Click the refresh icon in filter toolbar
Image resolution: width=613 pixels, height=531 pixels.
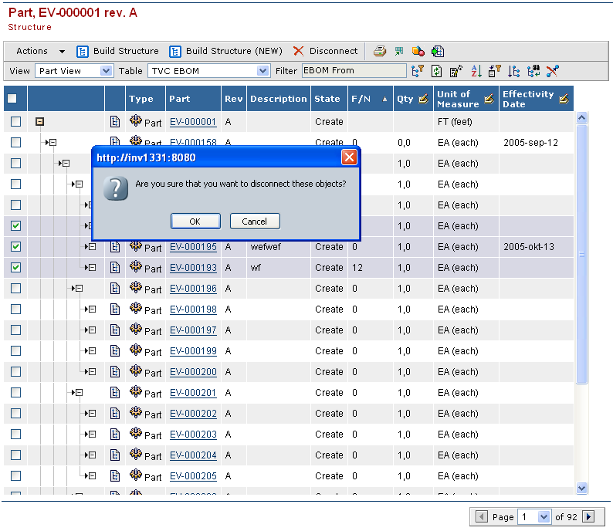pos(436,71)
